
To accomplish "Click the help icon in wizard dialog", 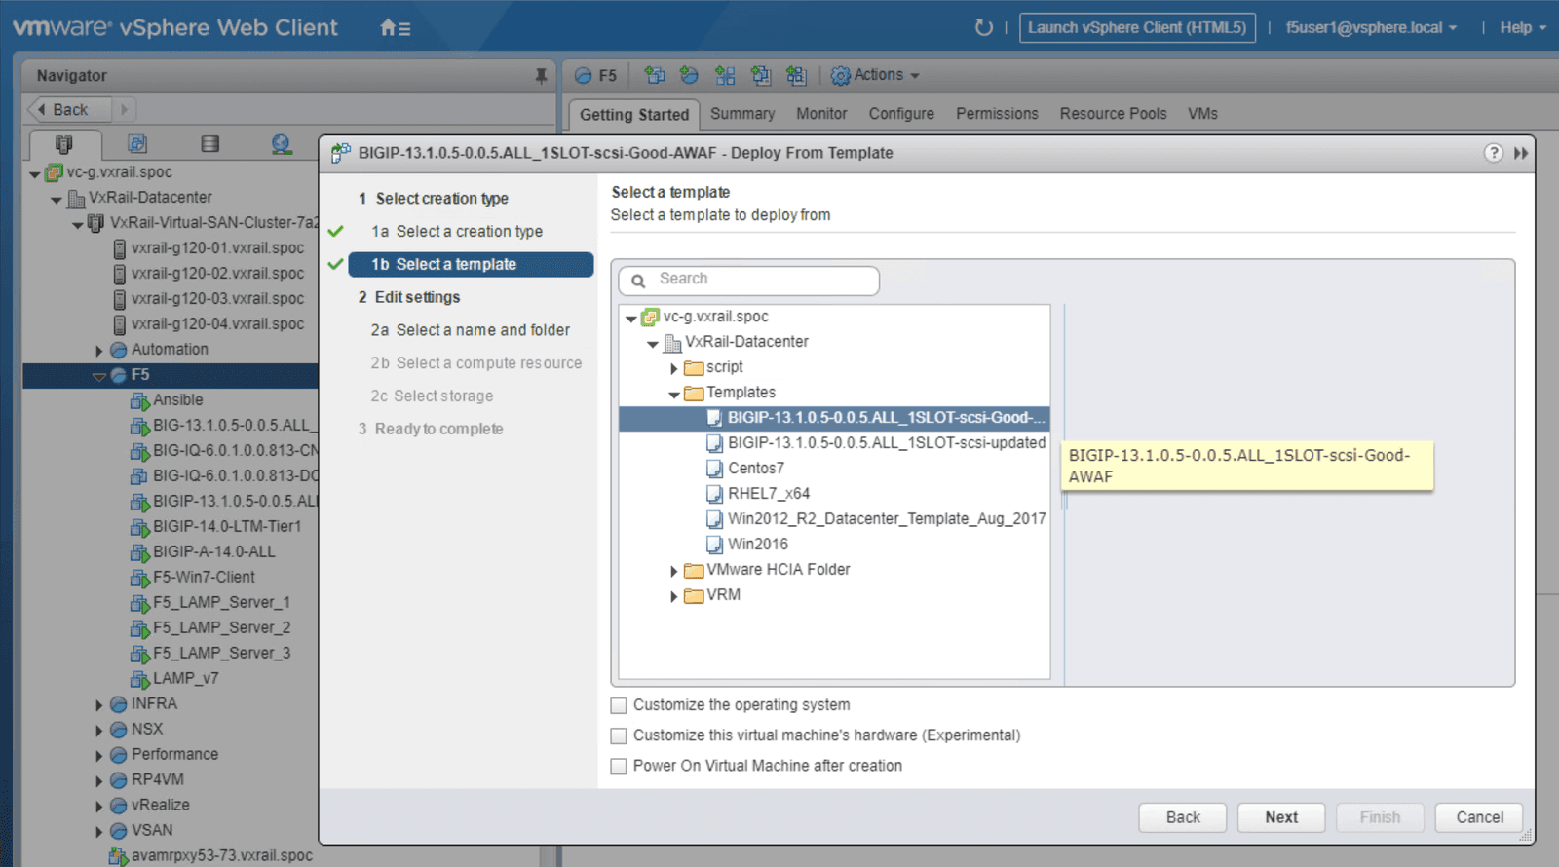I will point(1493,153).
